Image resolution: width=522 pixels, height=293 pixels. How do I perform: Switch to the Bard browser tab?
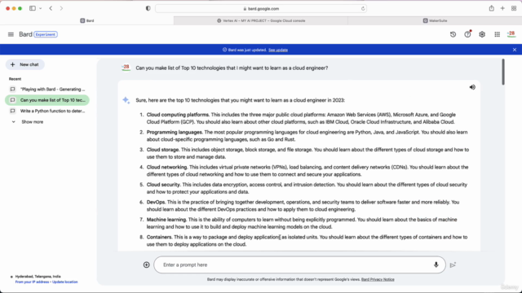(87, 20)
